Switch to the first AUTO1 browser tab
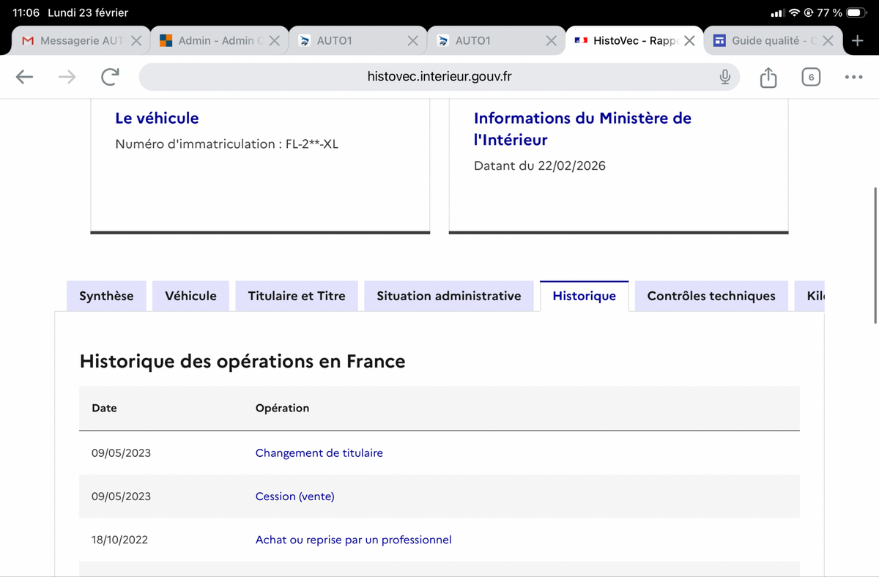This screenshot has width=879, height=577. pos(350,41)
